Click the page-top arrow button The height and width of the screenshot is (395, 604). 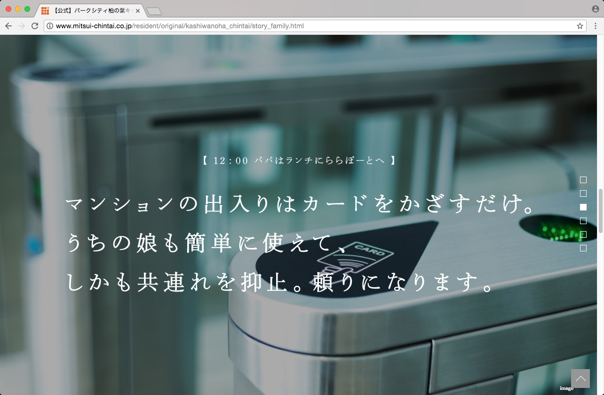[x=580, y=379]
